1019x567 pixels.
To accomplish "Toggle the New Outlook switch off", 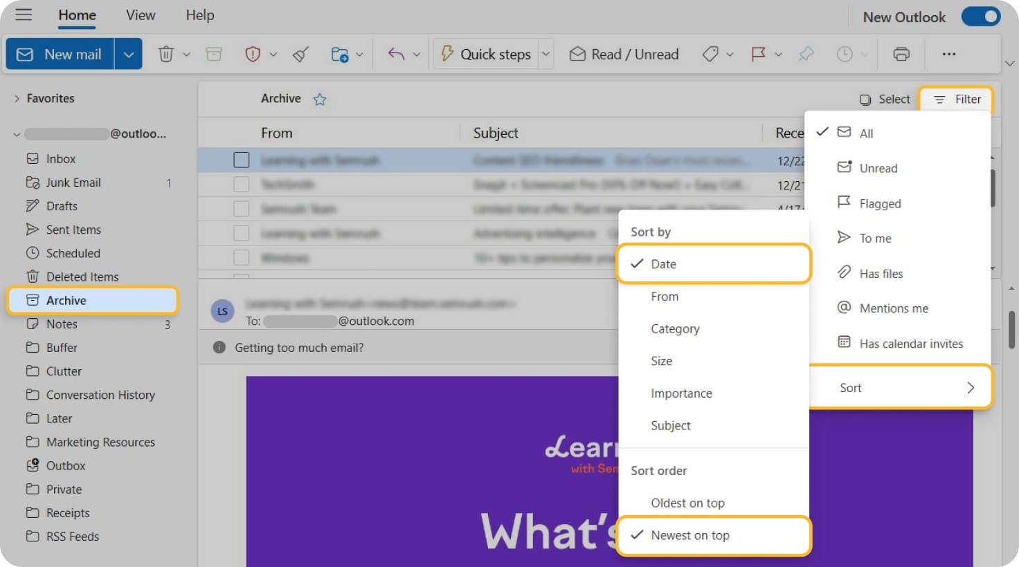I will click(x=981, y=17).
